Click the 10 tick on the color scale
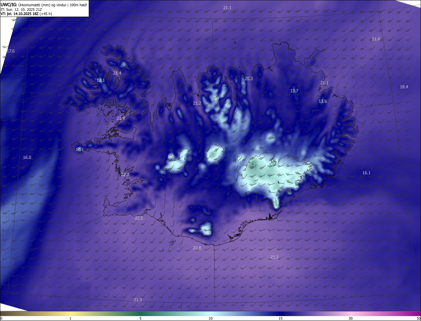 pyautogui.click(x=210, y=319)
